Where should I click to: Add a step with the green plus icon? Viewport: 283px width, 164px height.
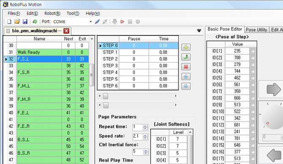(186, 47)
